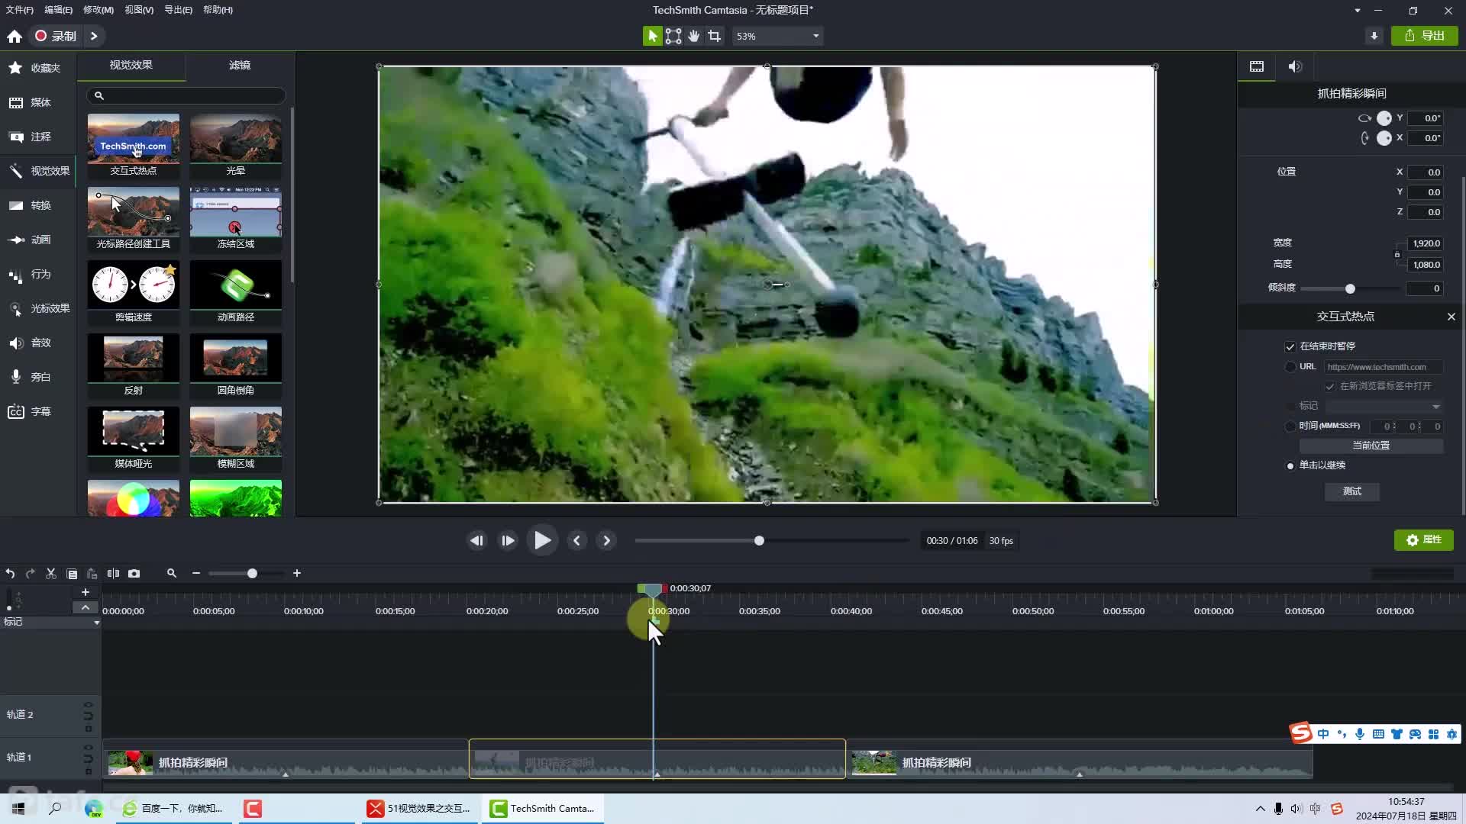Open the visual properties film tab
The width and height of the screenshot is (1466, 824).
[x=1257, y=66]
